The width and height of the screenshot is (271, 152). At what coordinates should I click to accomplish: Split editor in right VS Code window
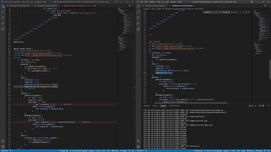tap(265, 5)
